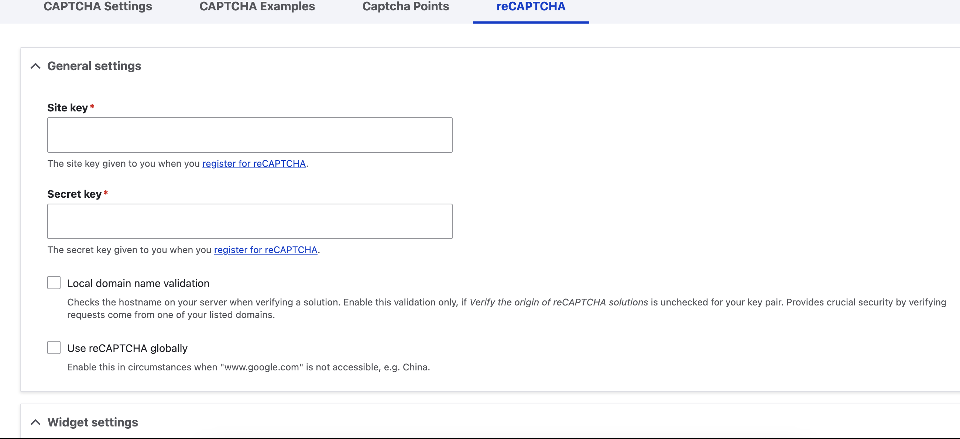Click the Widget settings chevron icon
960x439 pixels.
coord(35,422)
